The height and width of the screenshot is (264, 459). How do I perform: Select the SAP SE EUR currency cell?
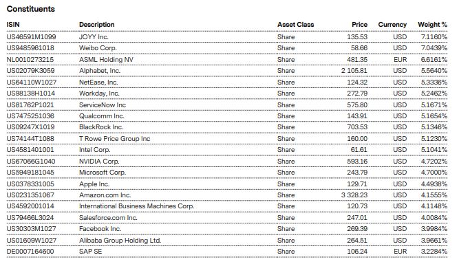tap(400, 252)
